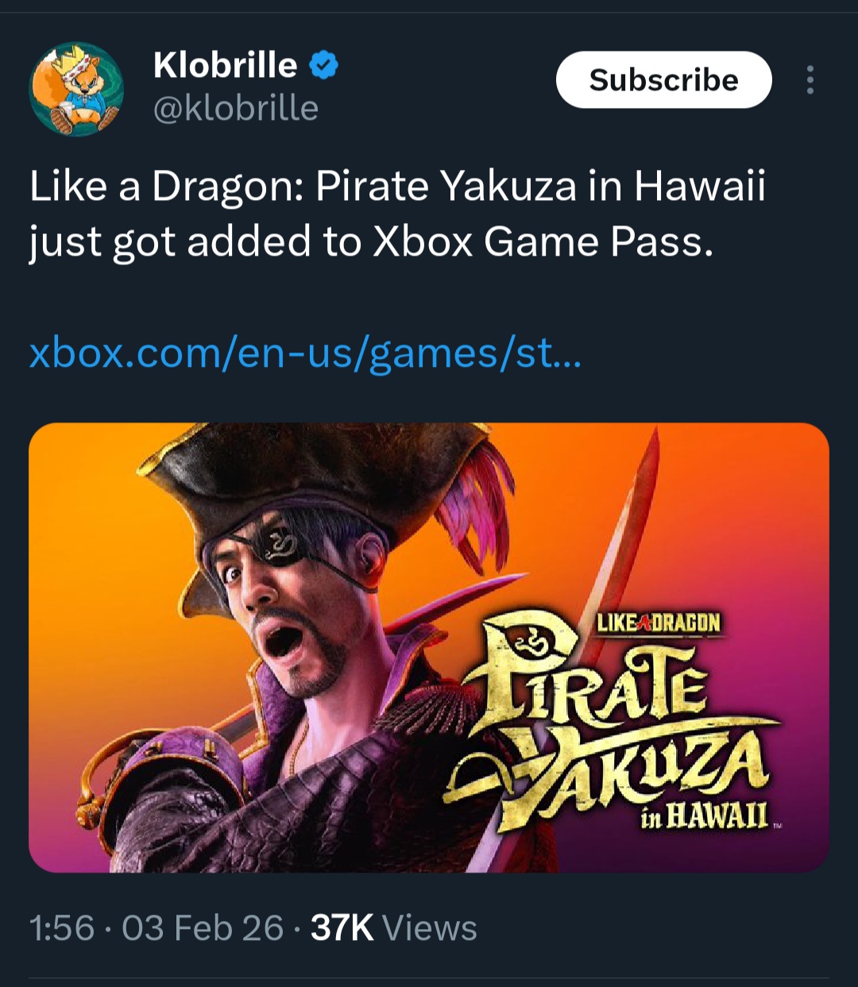Click the snake emblem eyepatch
This screenshot has height=987, width=858.
(284, 549)
